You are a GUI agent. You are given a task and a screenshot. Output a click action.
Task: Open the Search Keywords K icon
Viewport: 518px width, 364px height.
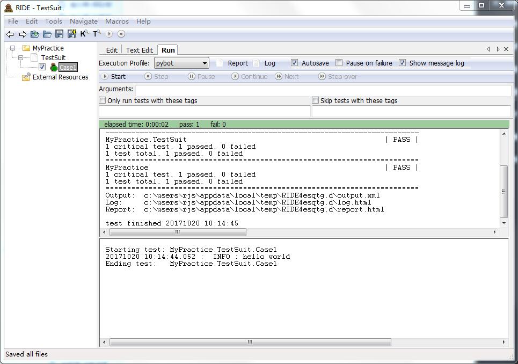point(84,34)
